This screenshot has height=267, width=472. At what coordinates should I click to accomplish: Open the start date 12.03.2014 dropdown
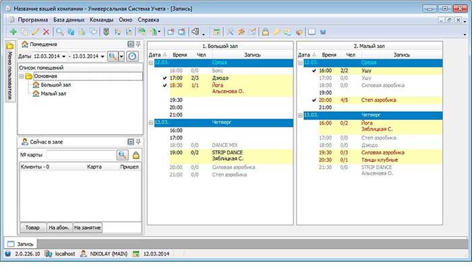[63, 56]
